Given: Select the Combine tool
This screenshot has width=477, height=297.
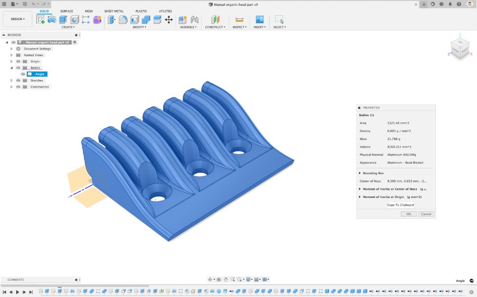Looking at the screenshot, I should tap(146, 20).
